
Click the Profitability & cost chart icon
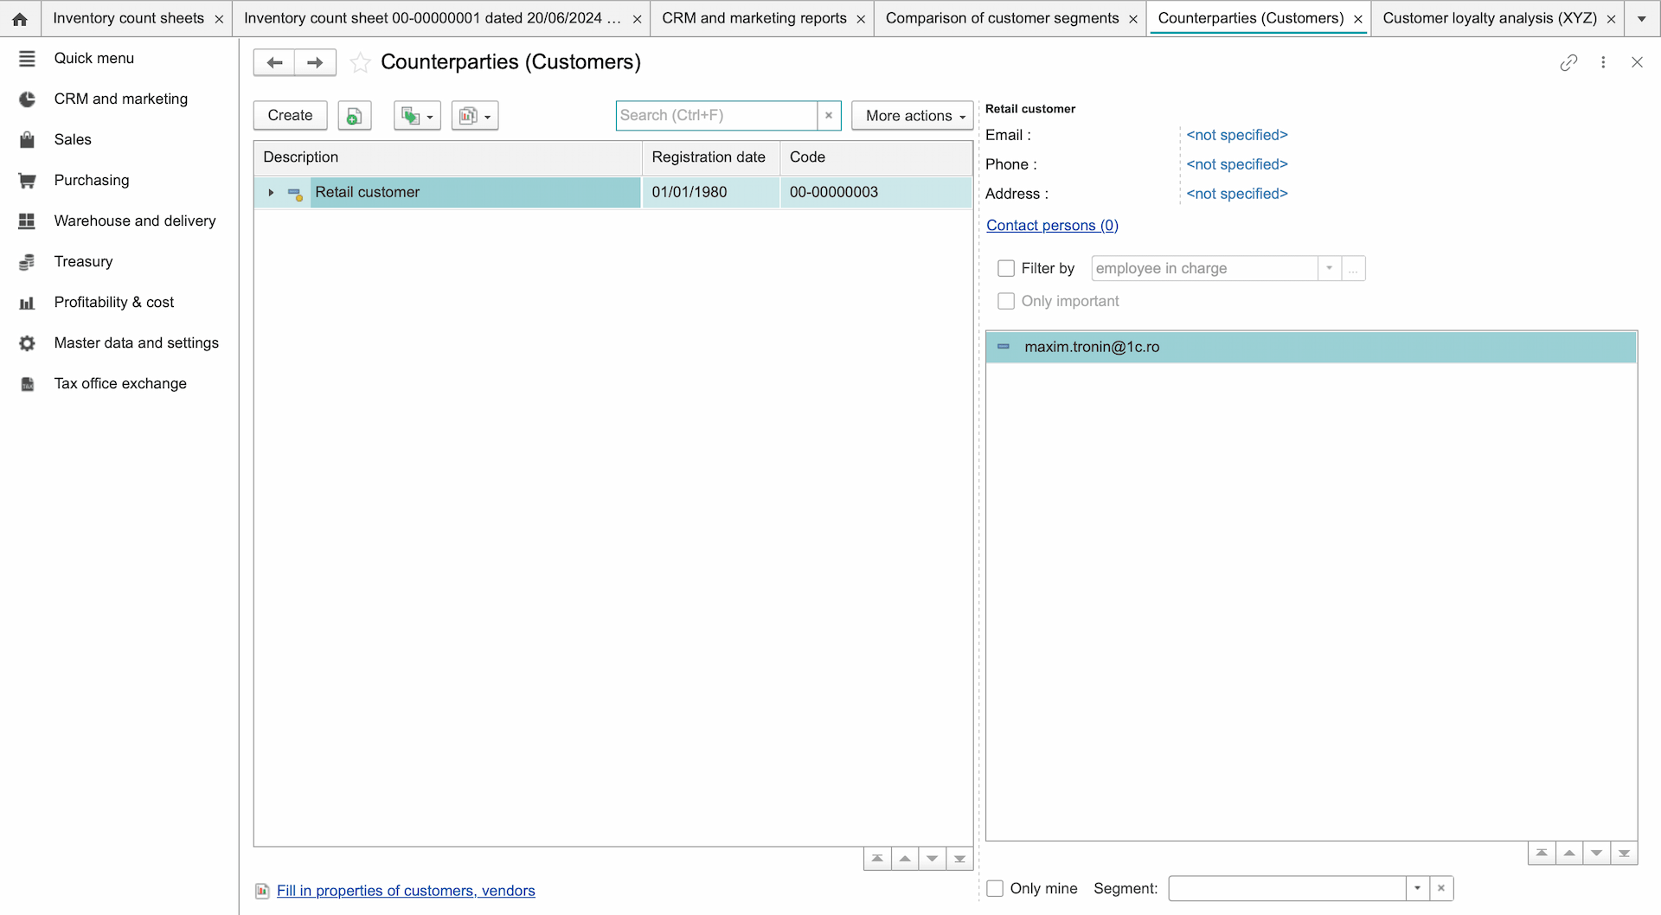click(27, 302)
